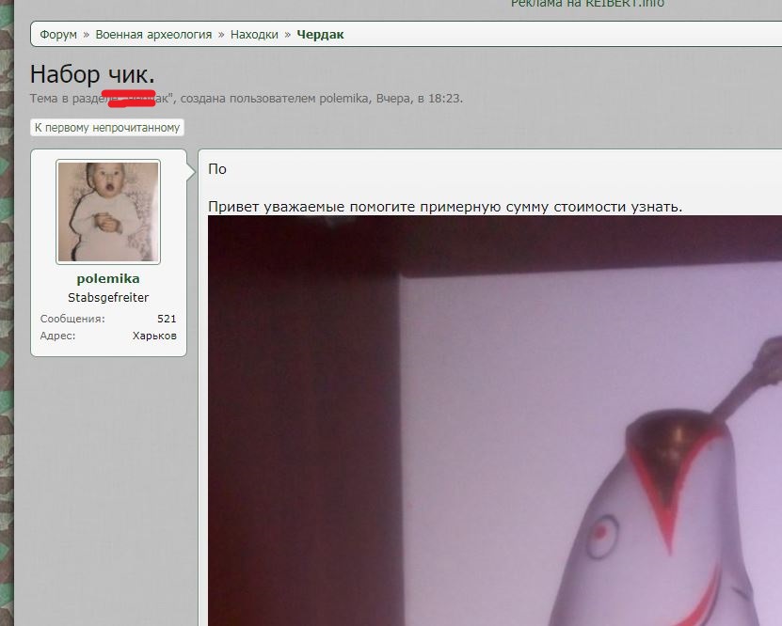782x626 pixels.
Task: Open the Форум breadcrumb link
Action: pos(58,35)
